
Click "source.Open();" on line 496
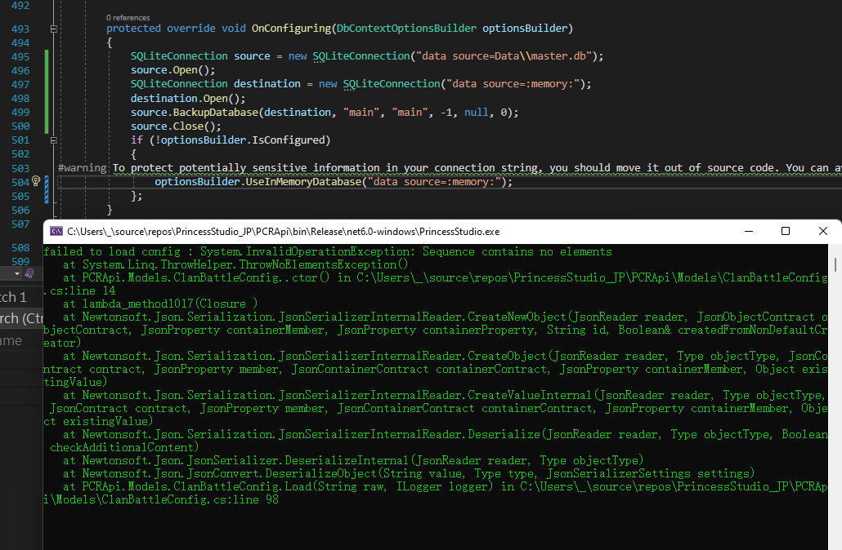click(x=173, y=70)
